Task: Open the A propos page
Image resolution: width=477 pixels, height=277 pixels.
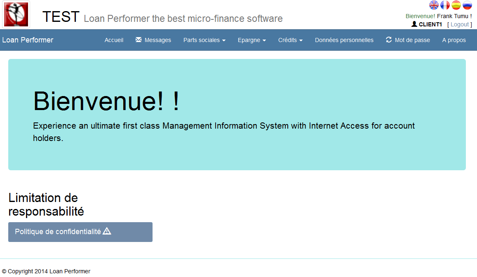Action: (454, 40)
